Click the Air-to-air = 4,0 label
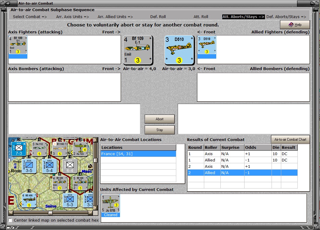Viewport: 320px width, 230px height. [x=140, y=69]
